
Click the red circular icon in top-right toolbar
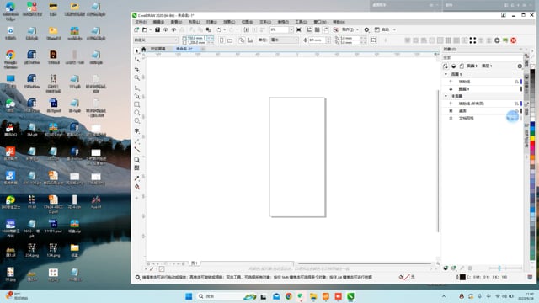[513, 40]
